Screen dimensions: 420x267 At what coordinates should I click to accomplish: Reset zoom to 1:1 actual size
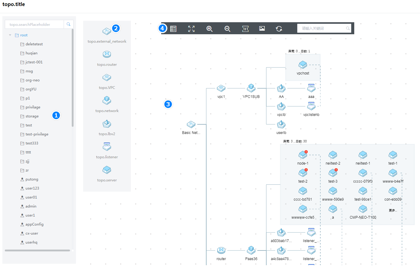(x=245, y=29)
